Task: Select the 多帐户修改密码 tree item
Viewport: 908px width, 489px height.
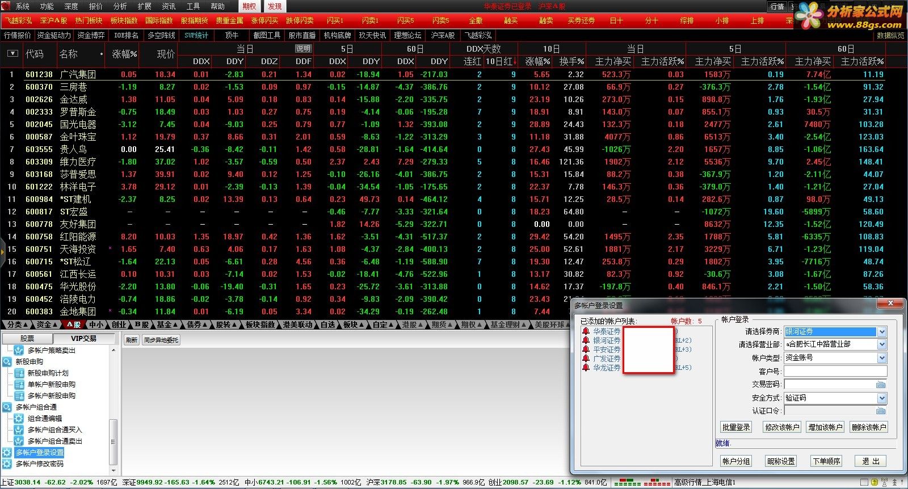Action: (x=39, y=464)
